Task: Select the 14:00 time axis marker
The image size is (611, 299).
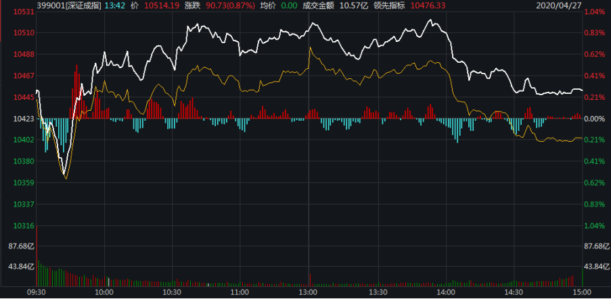Action: click(x=445, y=292)
